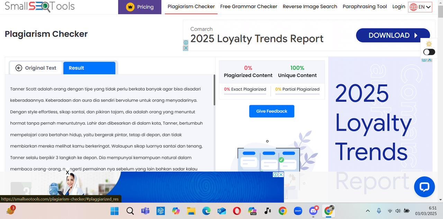
Task: Click the 0% Partial Plagiarized label
Action: click(297, 89)
